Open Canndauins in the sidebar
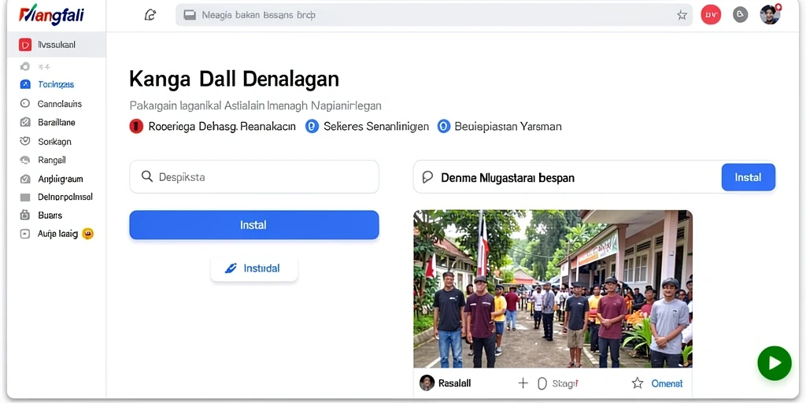This screenshot has width=806, height=403. coord(60,104)
